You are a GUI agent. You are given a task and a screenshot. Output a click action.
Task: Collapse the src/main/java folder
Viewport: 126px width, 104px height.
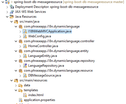[x=12, y=22]
